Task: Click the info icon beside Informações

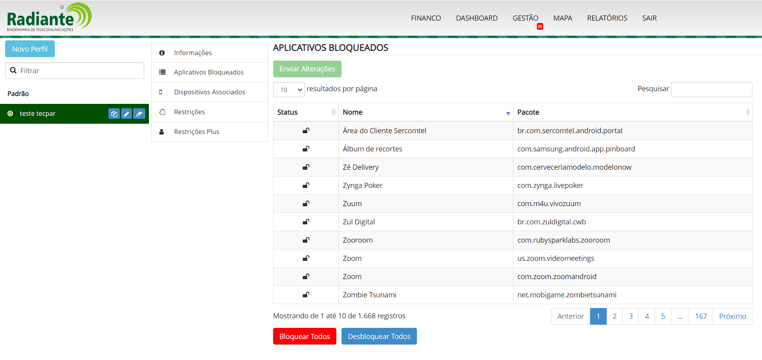Action: 162,53
